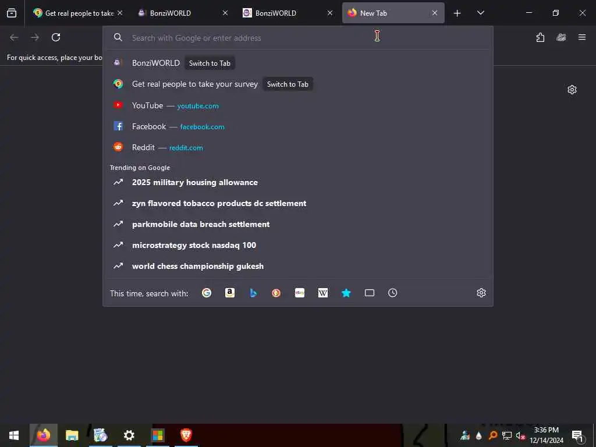This screenshot has width=596, height=447.
Task: Search world chess championship gukesh
Action: (x=298, y=266)
